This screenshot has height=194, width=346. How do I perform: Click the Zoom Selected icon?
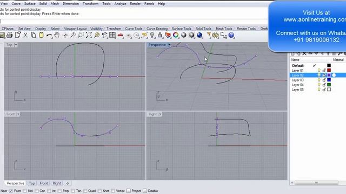pyautogui.click(x=97, y=35)
